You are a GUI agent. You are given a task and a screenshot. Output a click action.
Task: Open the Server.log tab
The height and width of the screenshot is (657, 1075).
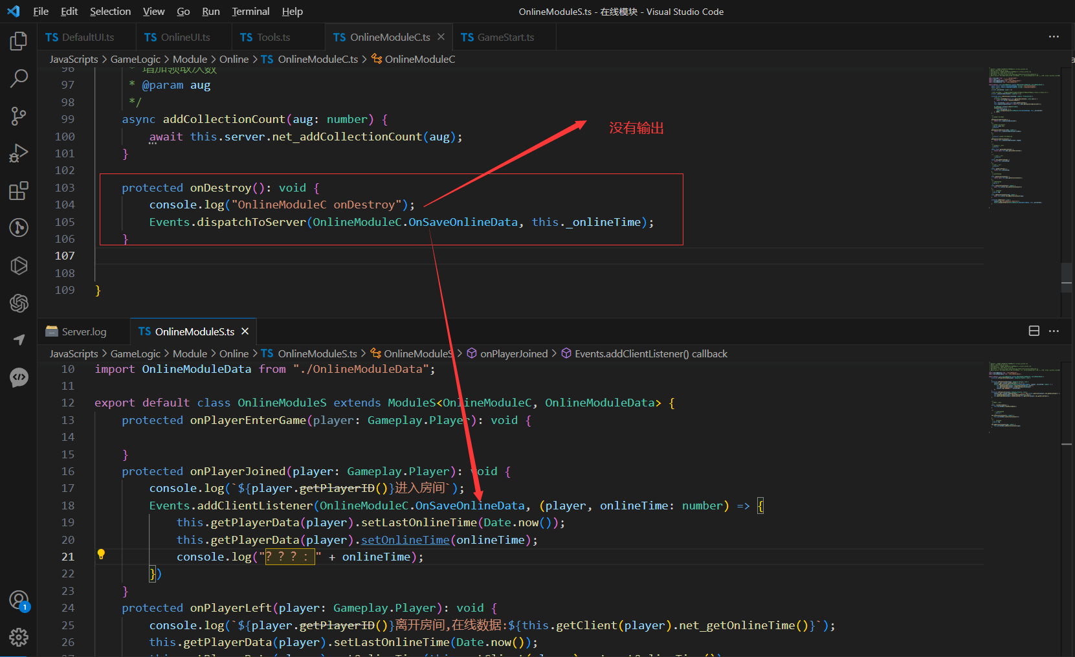click(x=83, y=331)
